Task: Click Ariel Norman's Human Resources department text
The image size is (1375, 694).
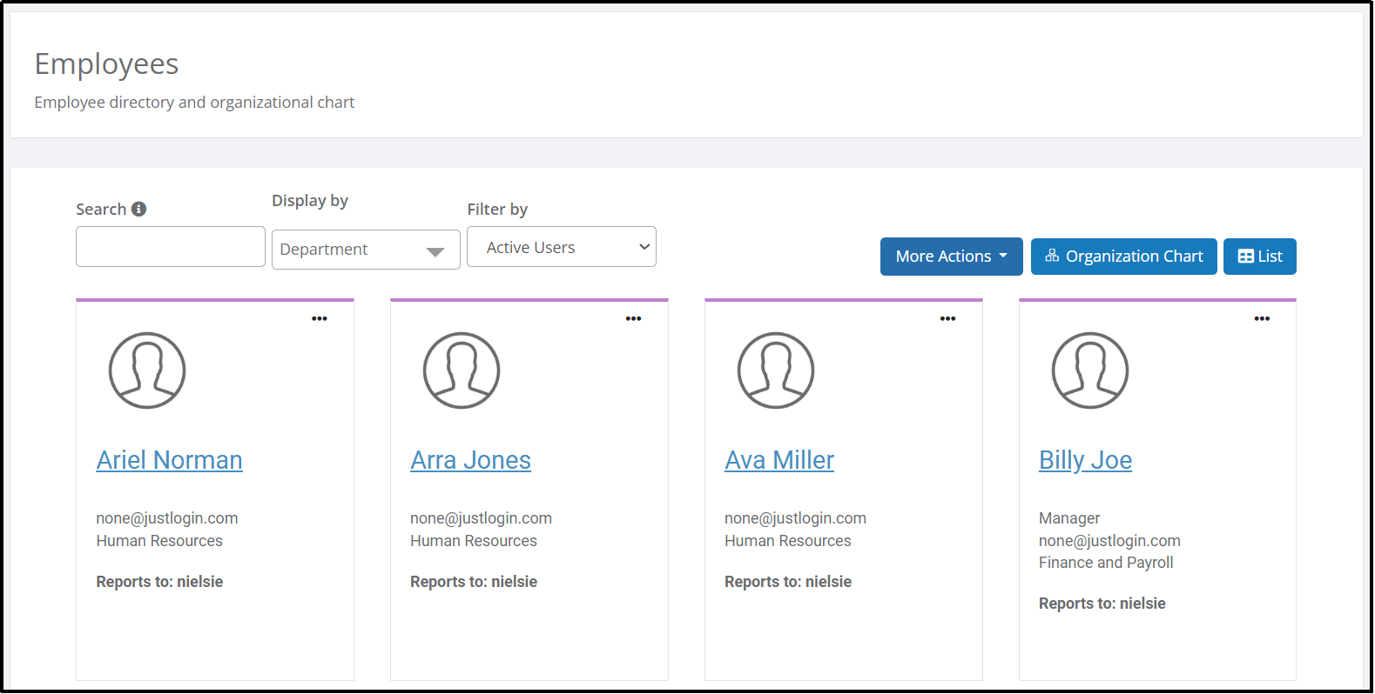Action: point(159,541)
